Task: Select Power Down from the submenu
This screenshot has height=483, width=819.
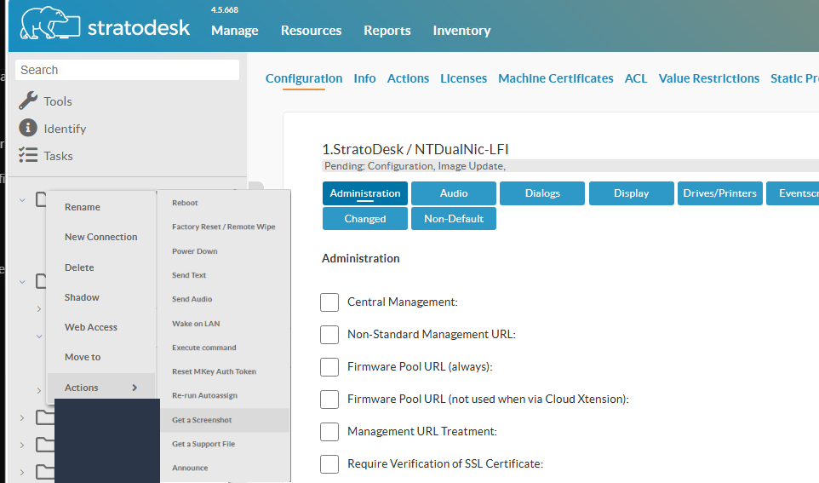Action: 195,251
